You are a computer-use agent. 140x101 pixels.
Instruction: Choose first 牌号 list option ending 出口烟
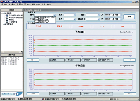[x=45, y=17]
